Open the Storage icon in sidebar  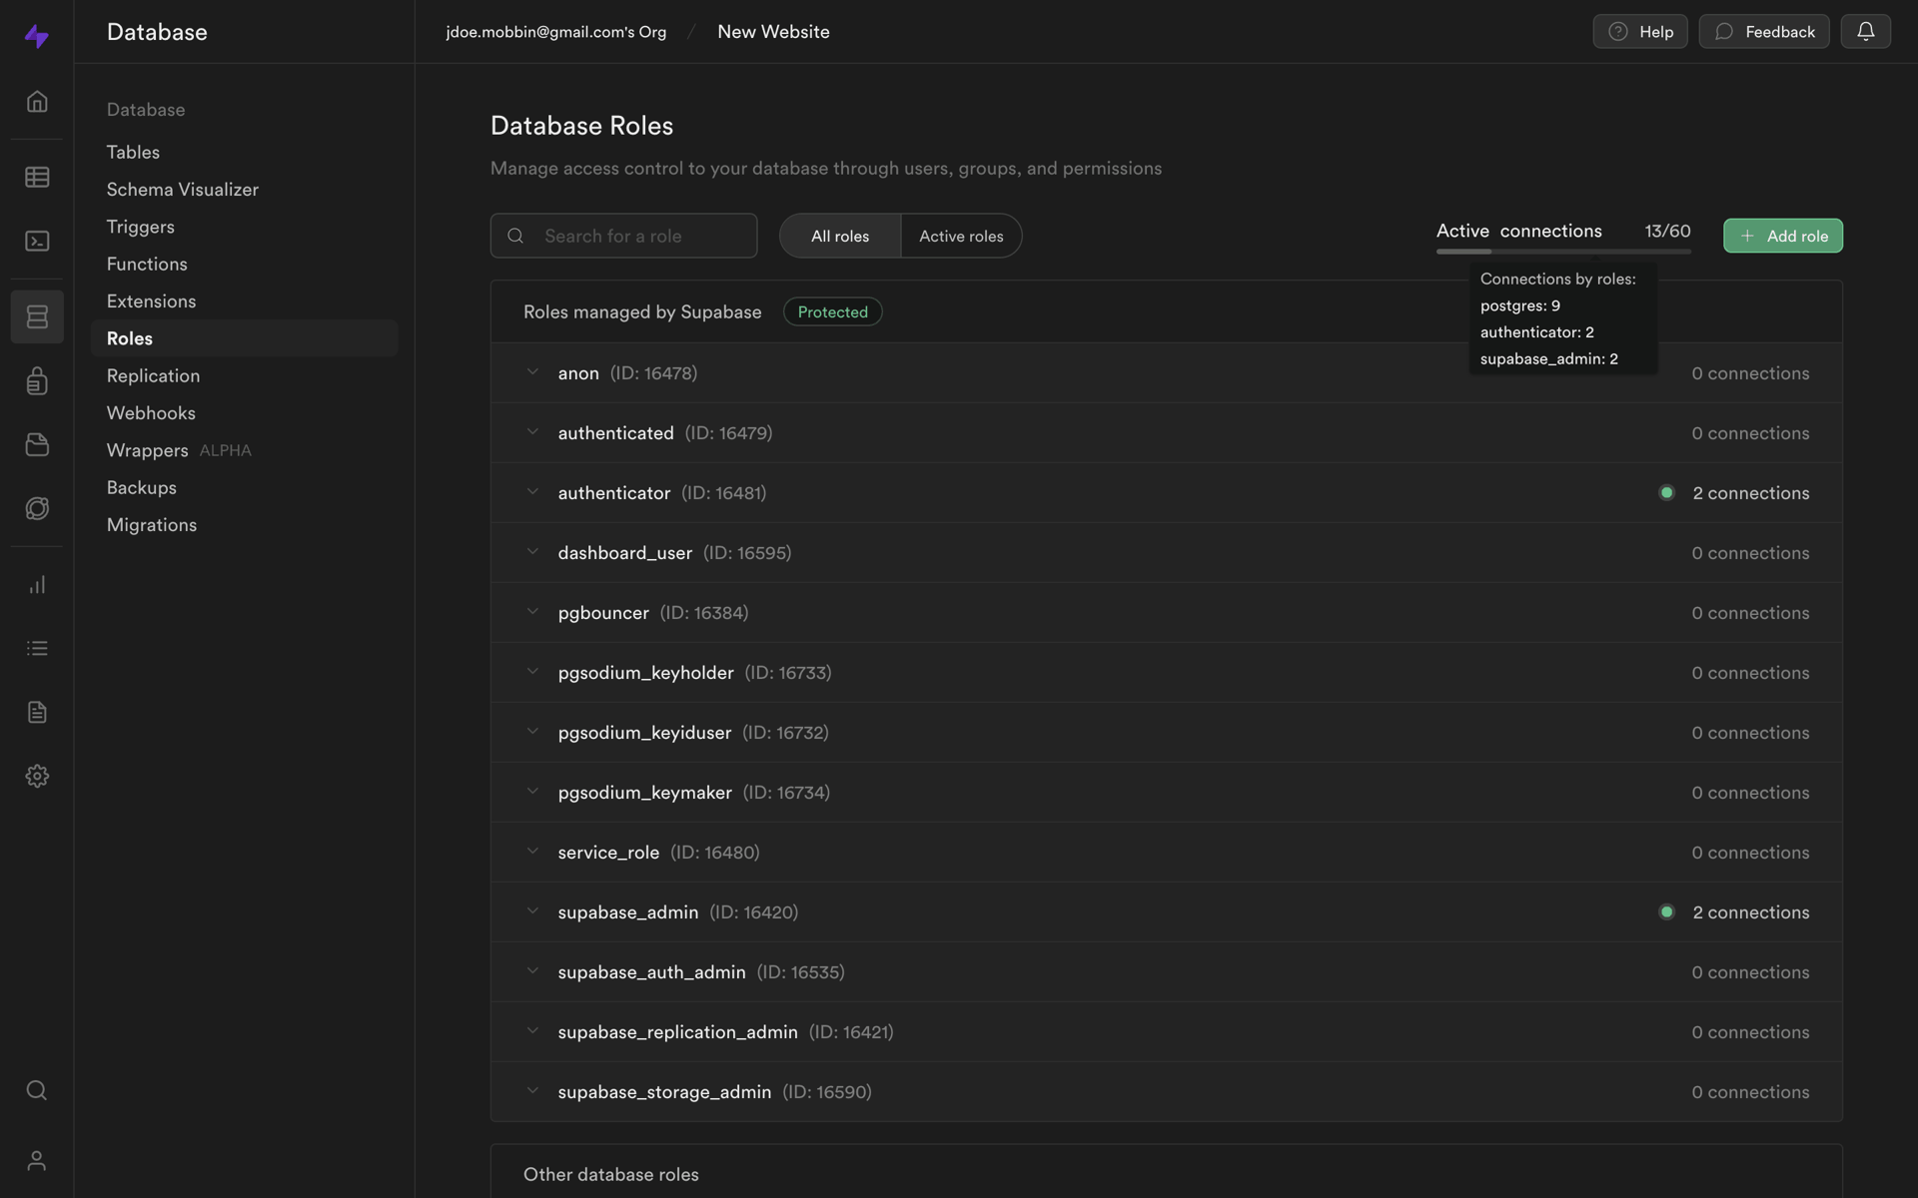37,444
